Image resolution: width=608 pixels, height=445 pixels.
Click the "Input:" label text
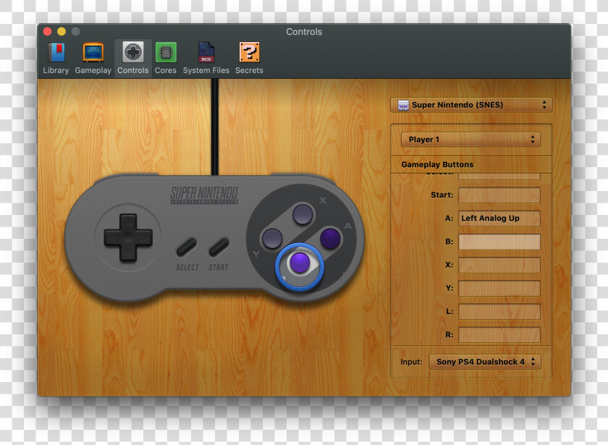411,362
